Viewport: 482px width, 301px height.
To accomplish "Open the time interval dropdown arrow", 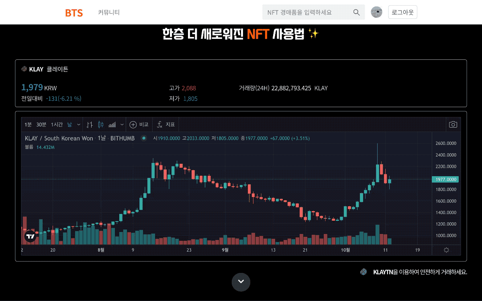I will pyautogui.click(x=79, y=124).
